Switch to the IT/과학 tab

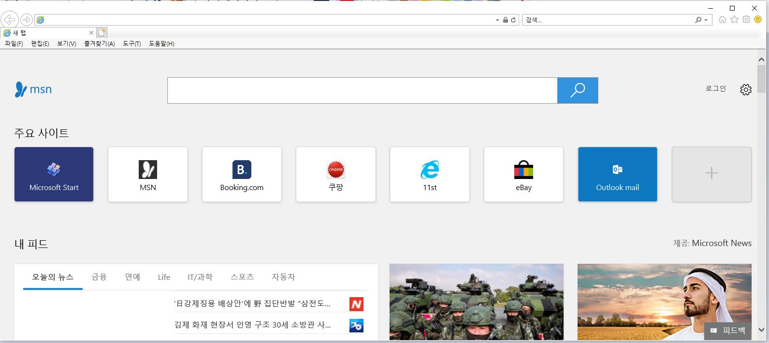[x=200, y=277]
